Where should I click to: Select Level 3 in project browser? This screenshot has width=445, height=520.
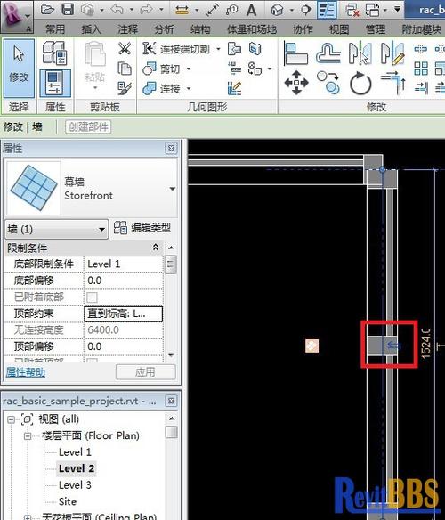[75, 485]
